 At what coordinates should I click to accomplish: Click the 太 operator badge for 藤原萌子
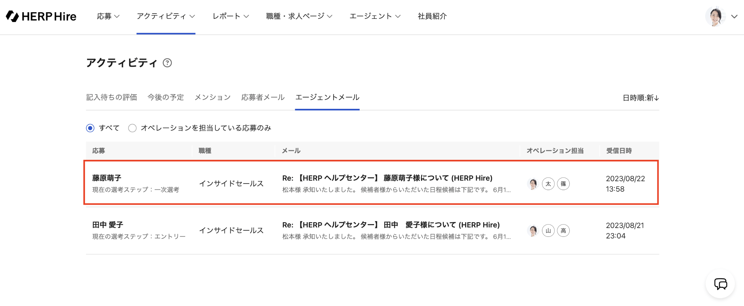548,184
